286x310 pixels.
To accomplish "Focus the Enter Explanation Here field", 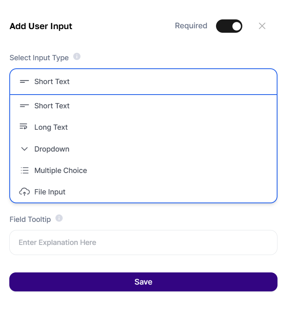I will 143,243.
